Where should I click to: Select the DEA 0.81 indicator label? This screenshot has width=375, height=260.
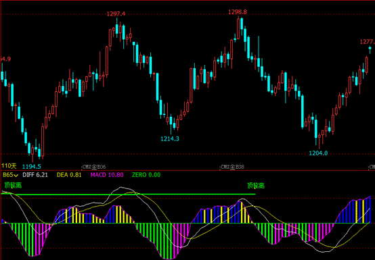(x=69, y=175)
